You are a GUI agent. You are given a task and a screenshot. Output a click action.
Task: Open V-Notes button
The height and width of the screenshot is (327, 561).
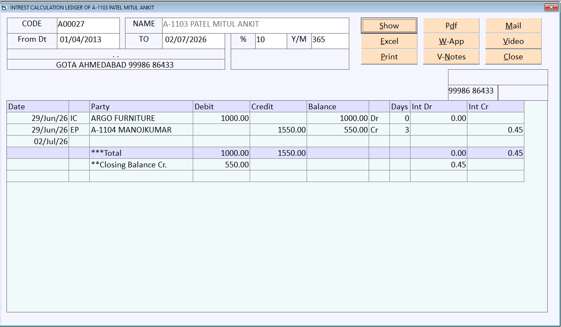coord(451,57)
